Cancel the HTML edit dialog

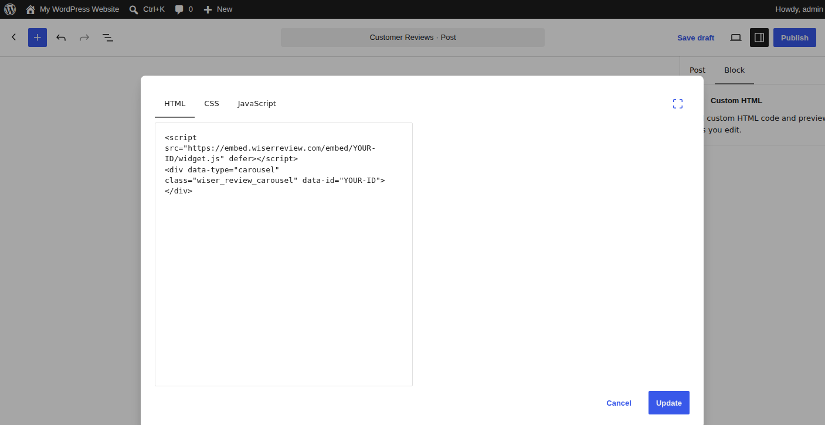tap(619, 403)
